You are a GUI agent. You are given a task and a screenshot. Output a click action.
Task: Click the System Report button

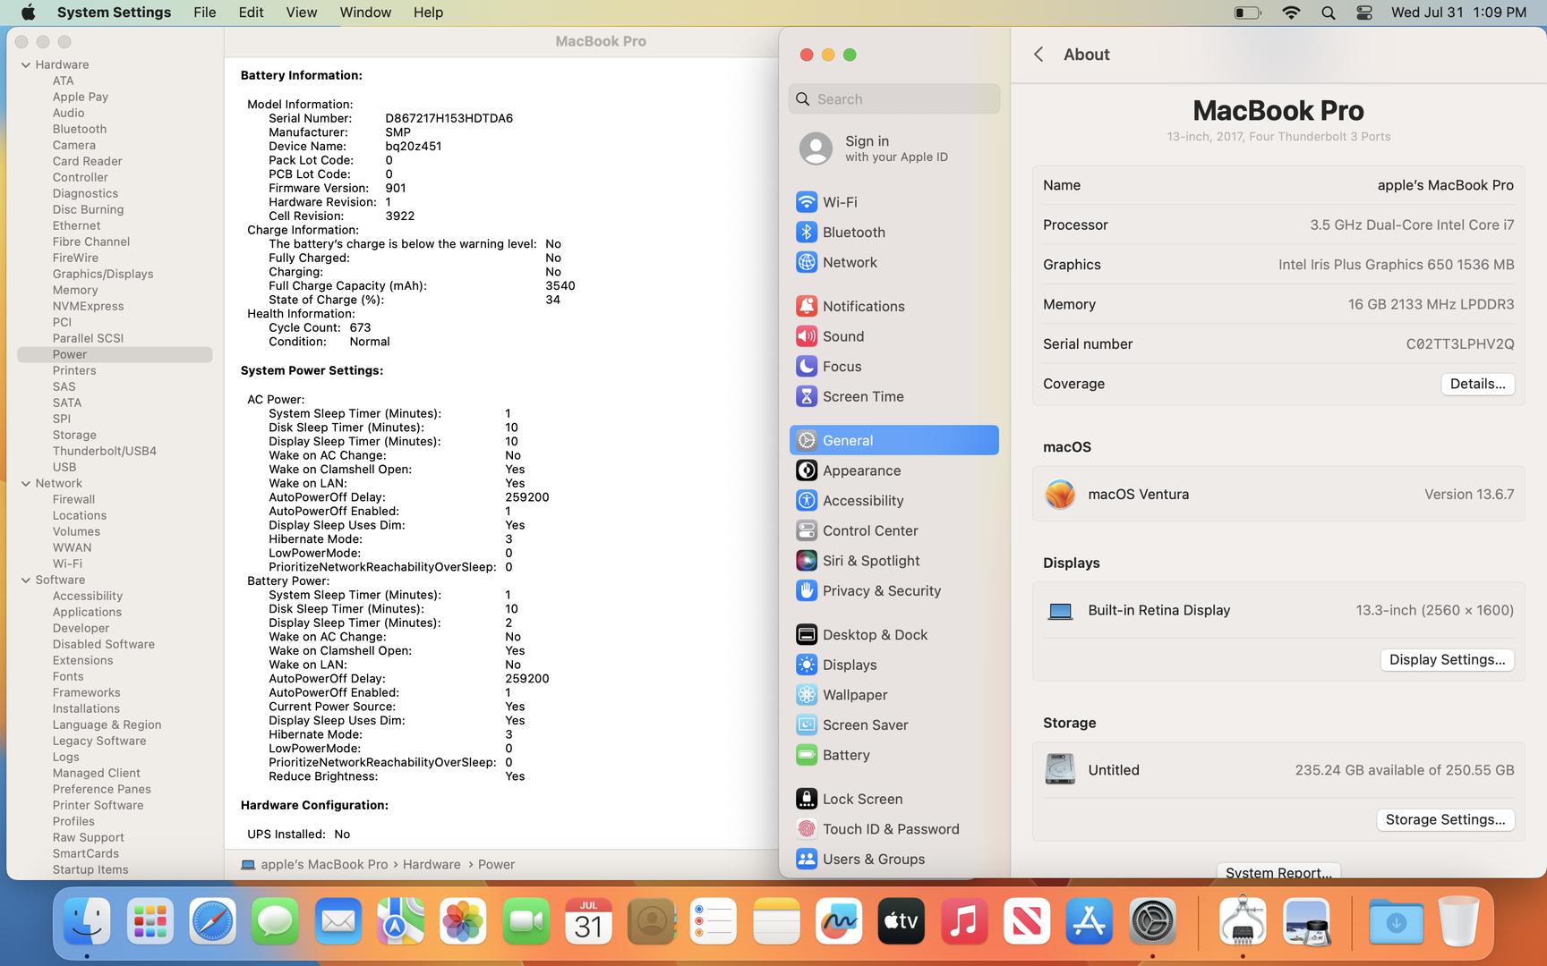coord(1278,871)
